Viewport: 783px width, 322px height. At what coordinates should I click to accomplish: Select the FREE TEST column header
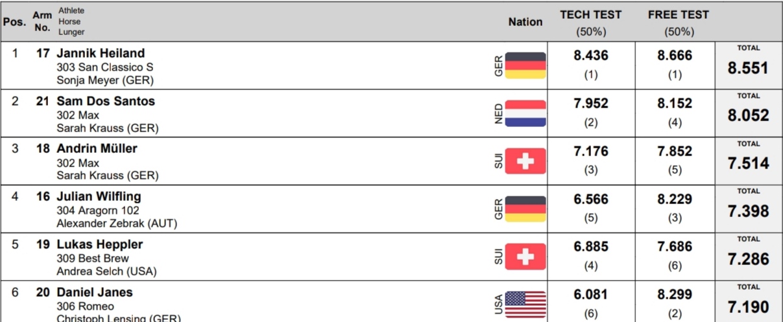click(679, 23)
